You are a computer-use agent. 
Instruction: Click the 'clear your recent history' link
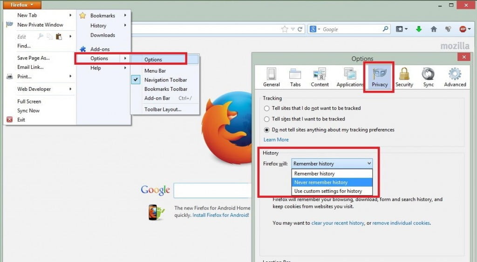point(338,223)
